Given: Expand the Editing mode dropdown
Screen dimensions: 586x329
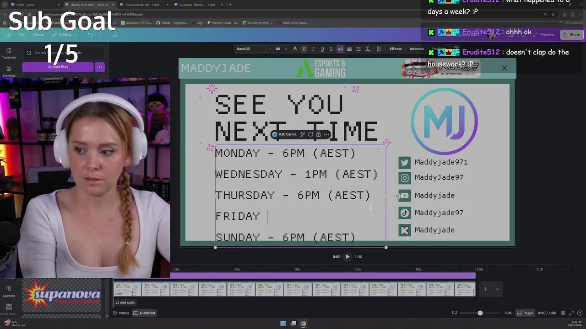Looking at the screenshot, I should click(65, 35).
